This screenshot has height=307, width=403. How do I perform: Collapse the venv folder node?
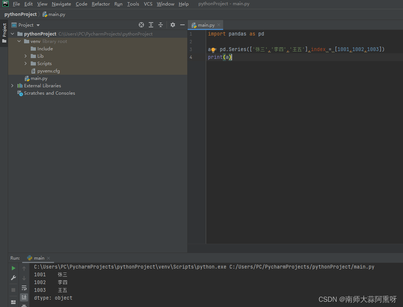19,41
